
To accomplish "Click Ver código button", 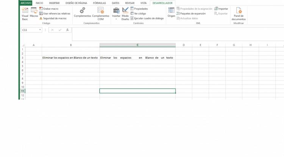I will [140, 13].
